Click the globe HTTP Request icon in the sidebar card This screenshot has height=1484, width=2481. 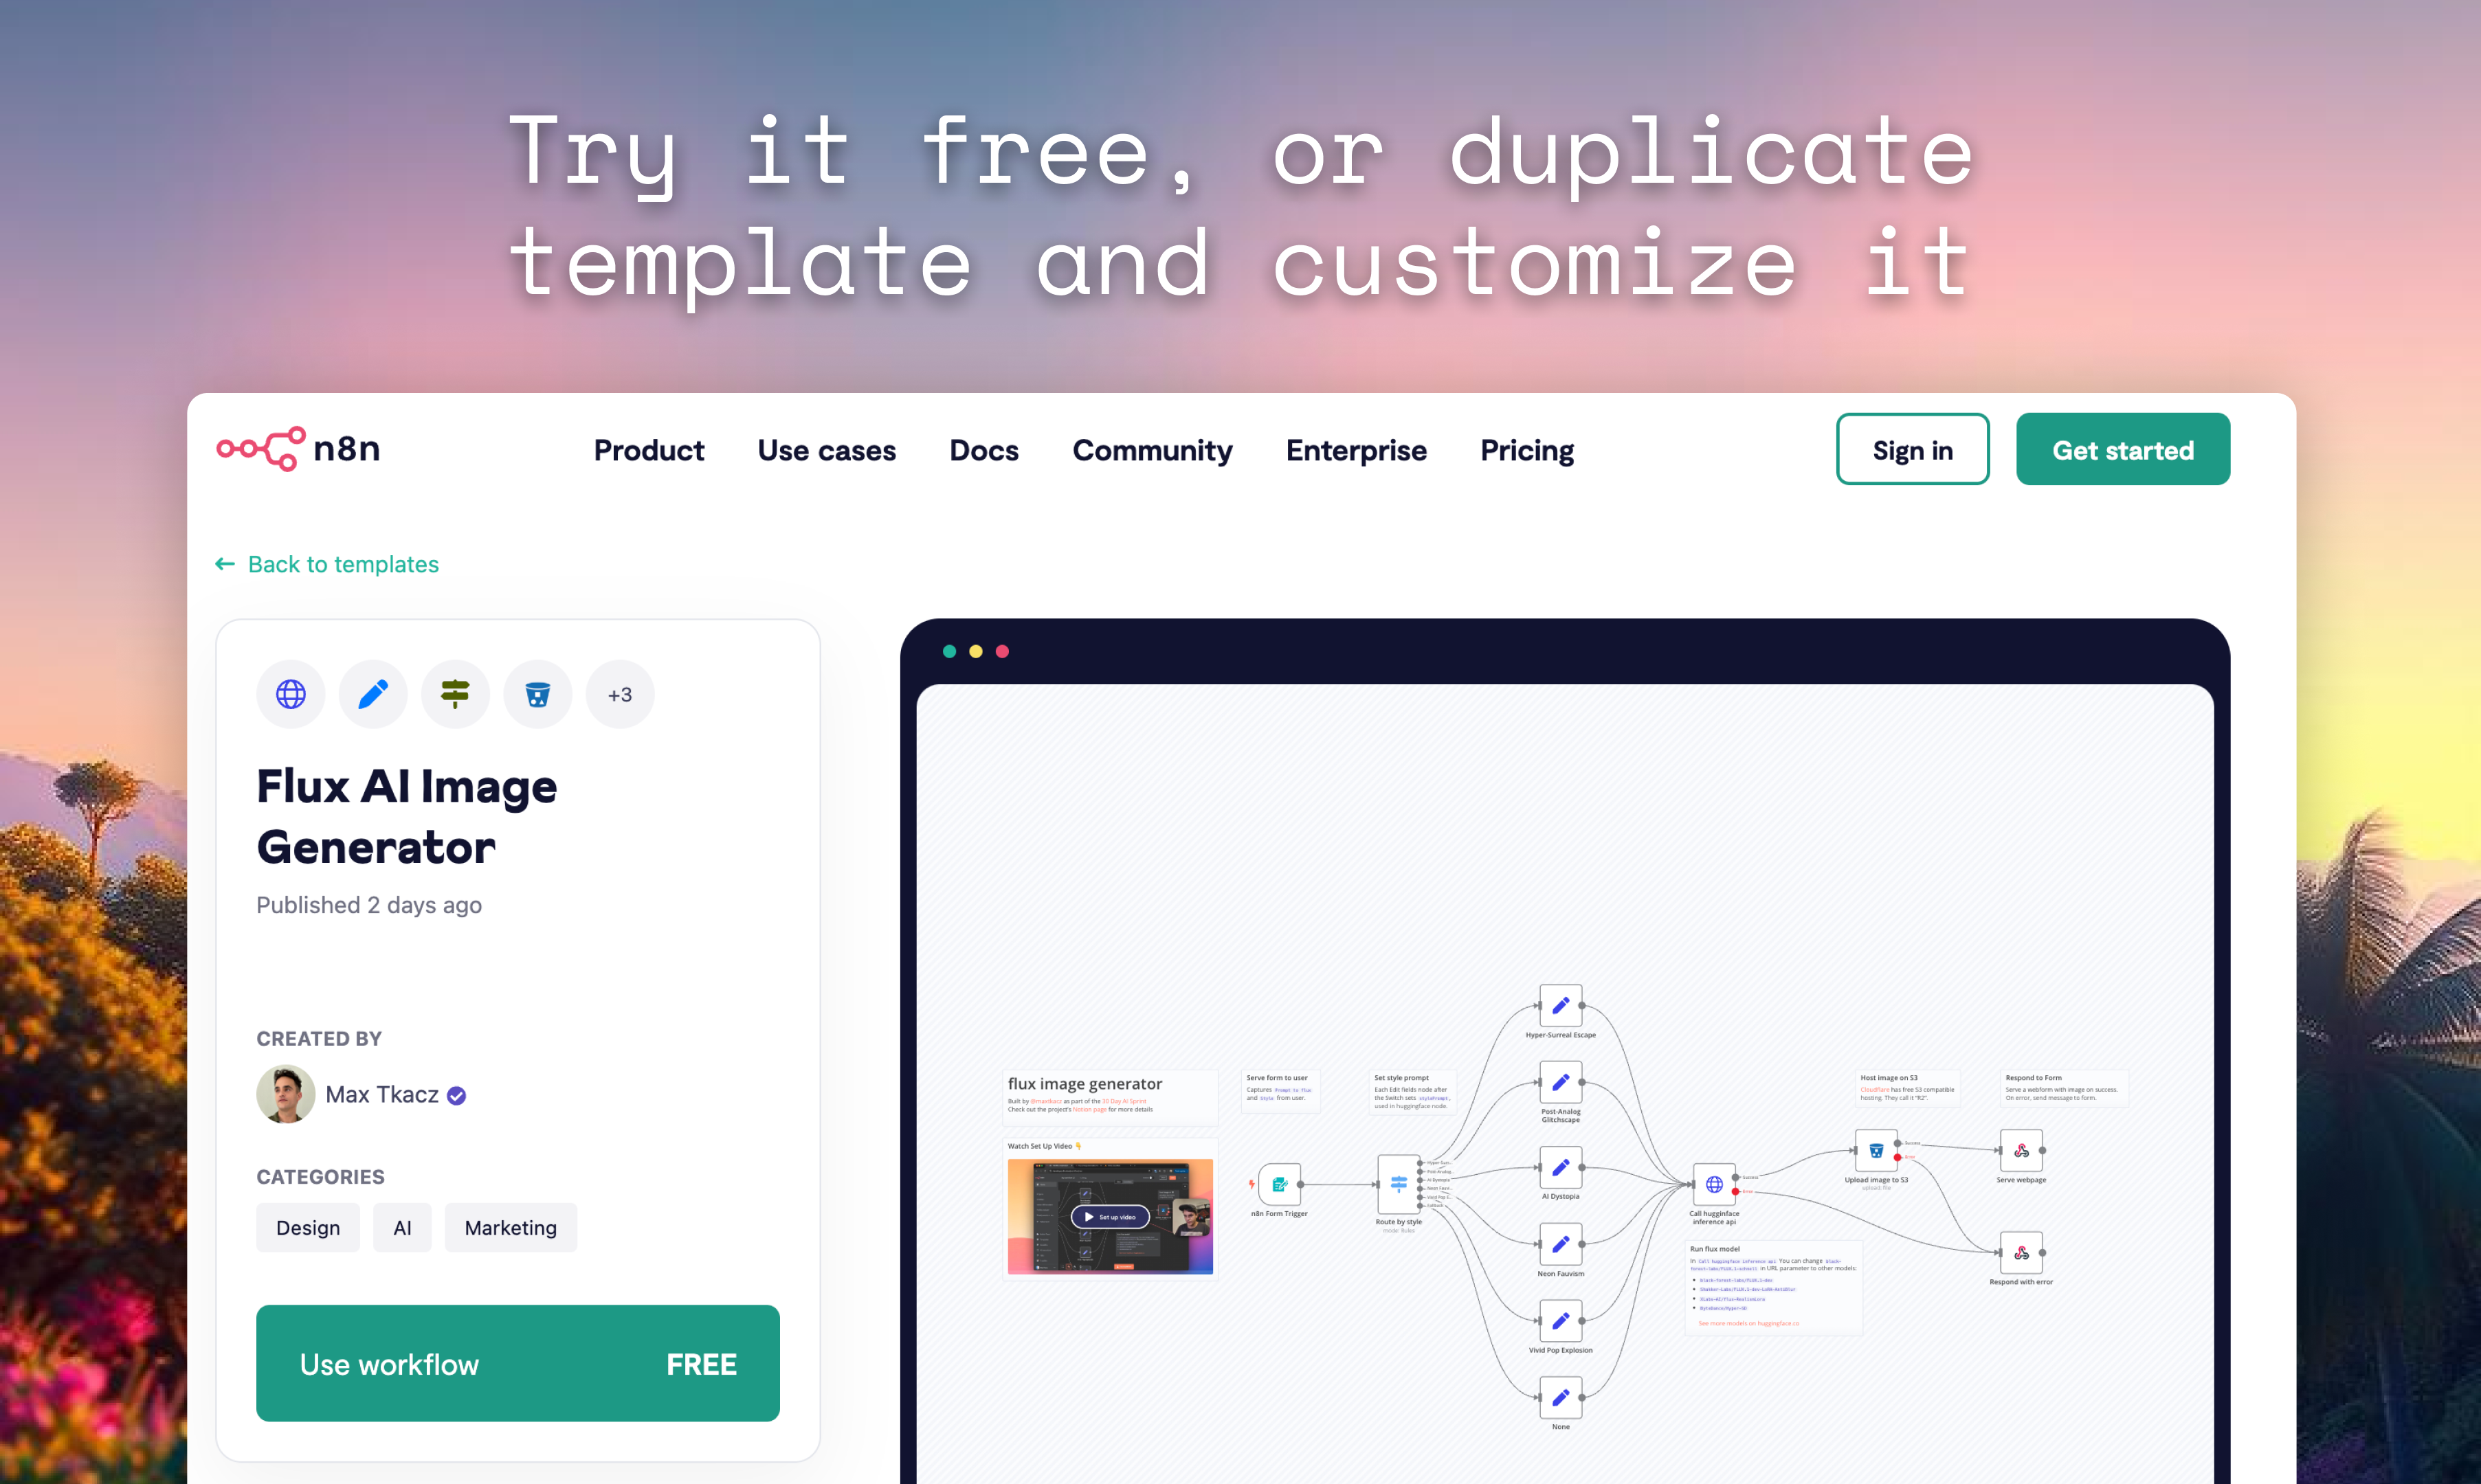coord(291,694)
